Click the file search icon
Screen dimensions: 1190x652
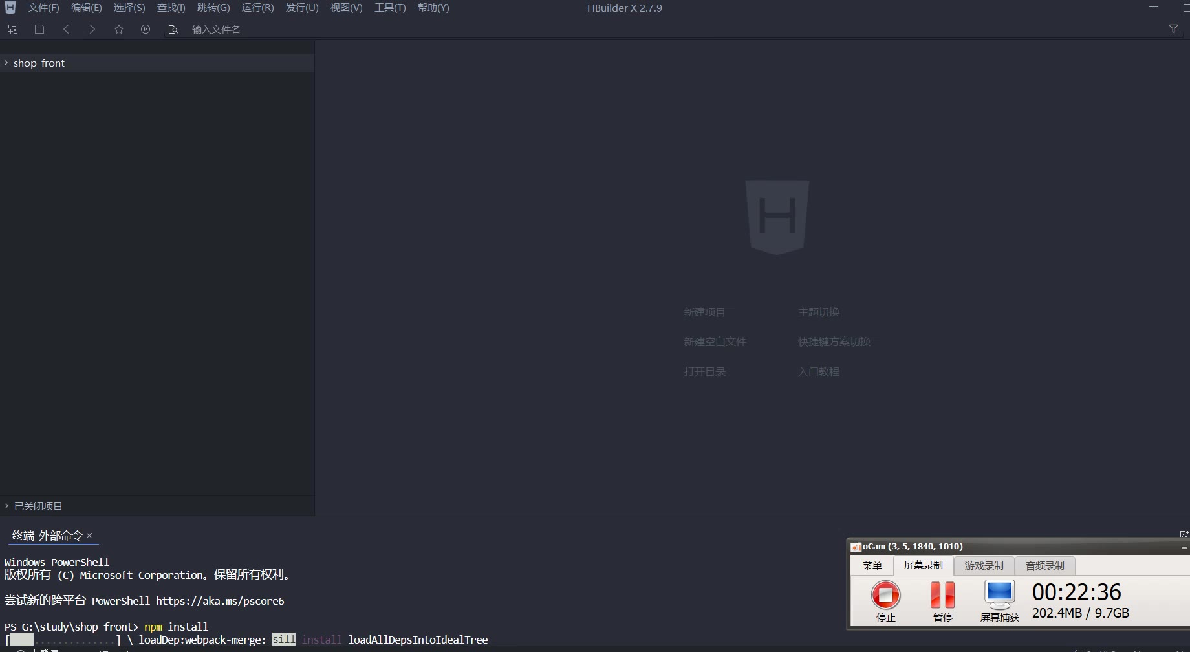pyautogui.click(x=173, y=29)
